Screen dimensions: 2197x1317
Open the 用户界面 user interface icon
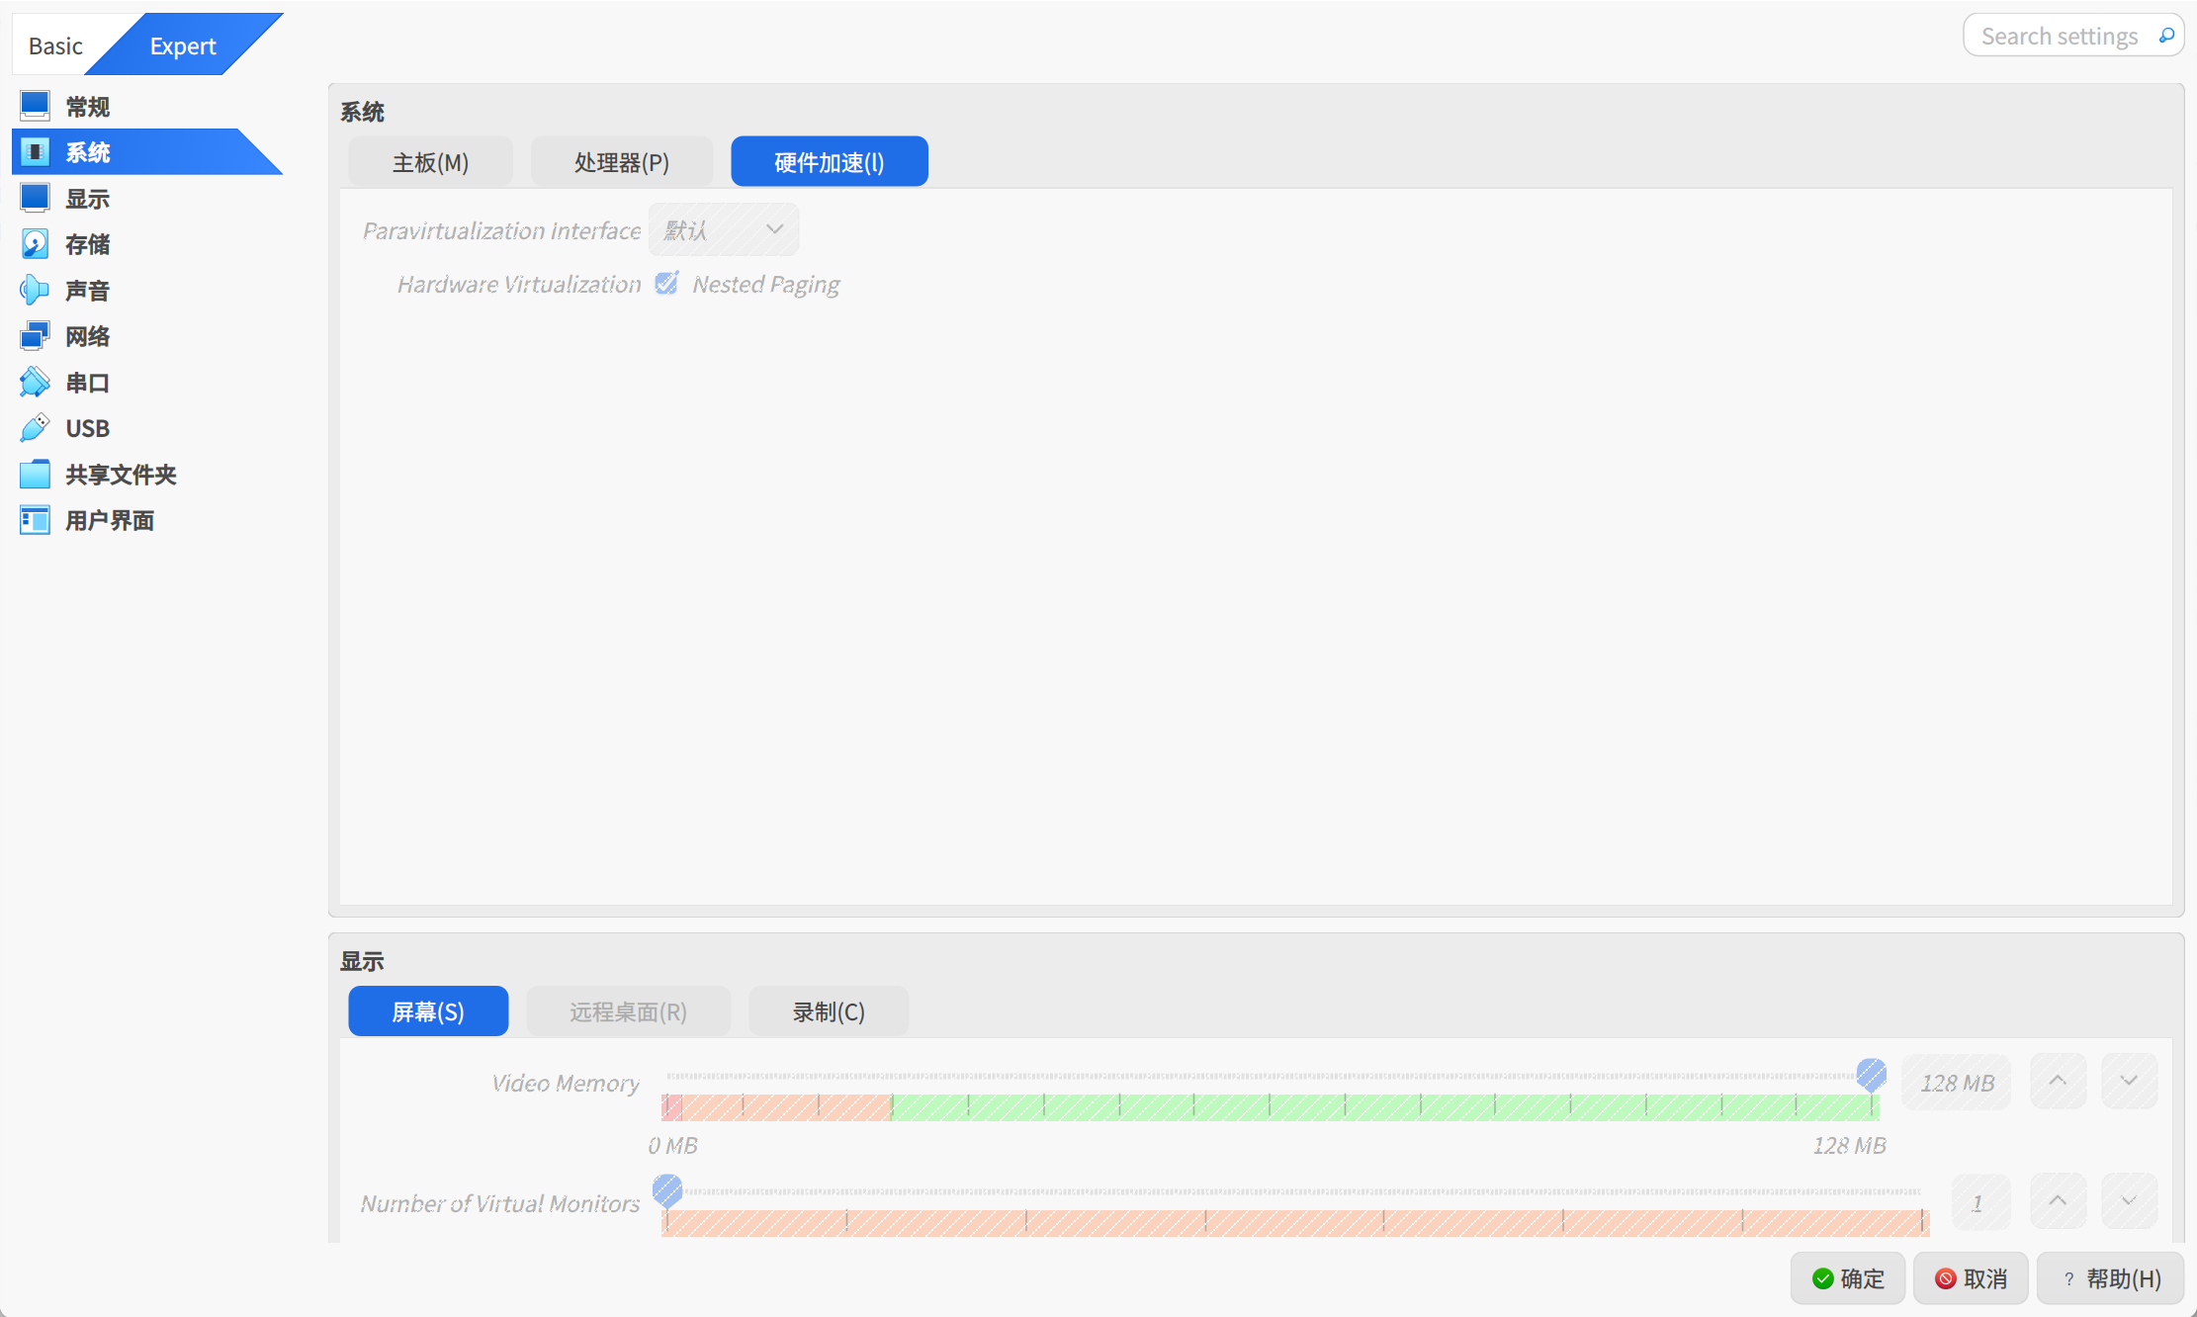[35, 520]
